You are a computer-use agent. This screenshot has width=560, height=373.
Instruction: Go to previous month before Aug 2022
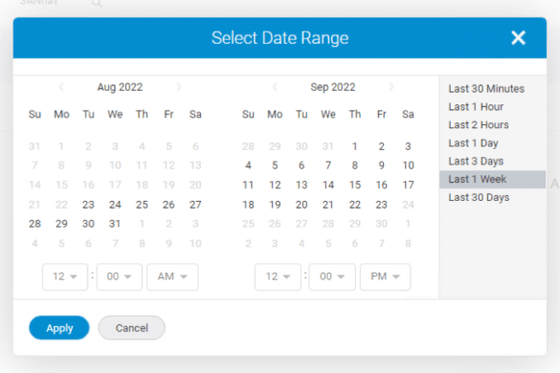pos(61,87)
